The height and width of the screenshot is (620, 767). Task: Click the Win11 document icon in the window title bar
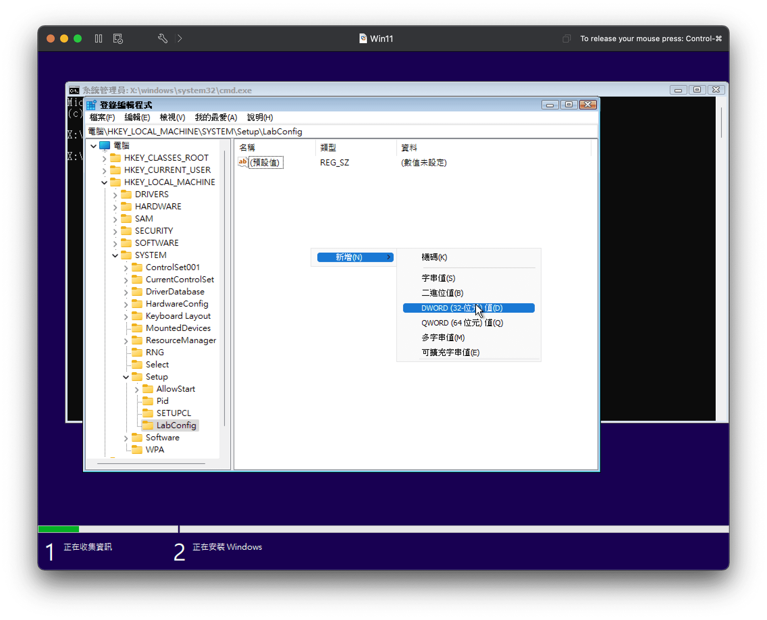click(363, 38)
